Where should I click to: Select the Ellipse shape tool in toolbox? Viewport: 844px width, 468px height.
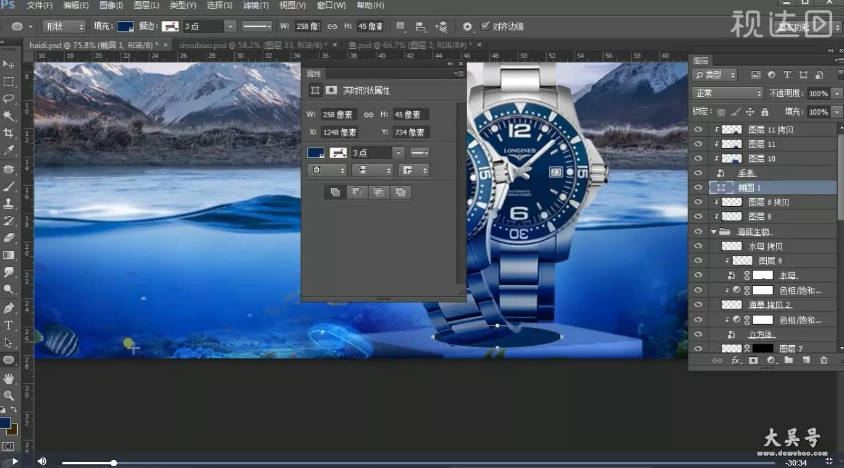coord(9,360)
